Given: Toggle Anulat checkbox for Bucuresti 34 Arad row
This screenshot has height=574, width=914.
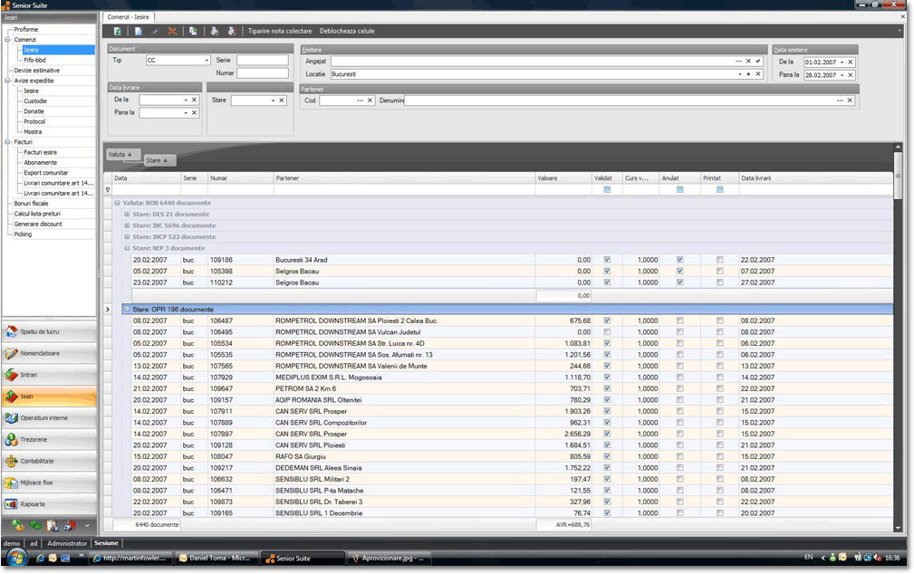Looking at the screenshot, I should pos(679,260).
